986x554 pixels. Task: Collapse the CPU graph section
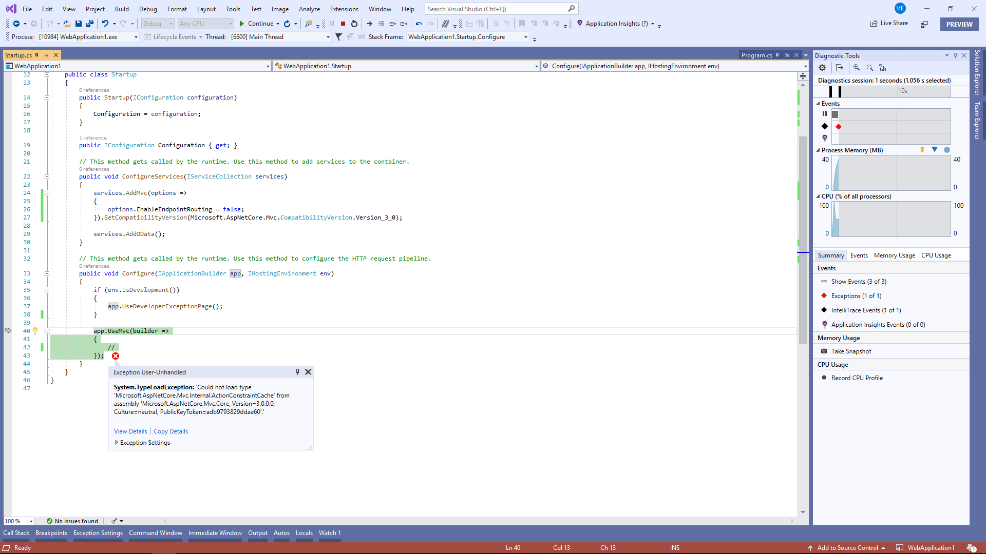coord(818,196)
